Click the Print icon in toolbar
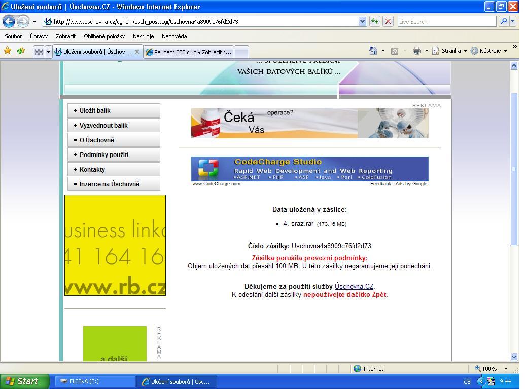526x389 pixels. click(x=416, y=51)
